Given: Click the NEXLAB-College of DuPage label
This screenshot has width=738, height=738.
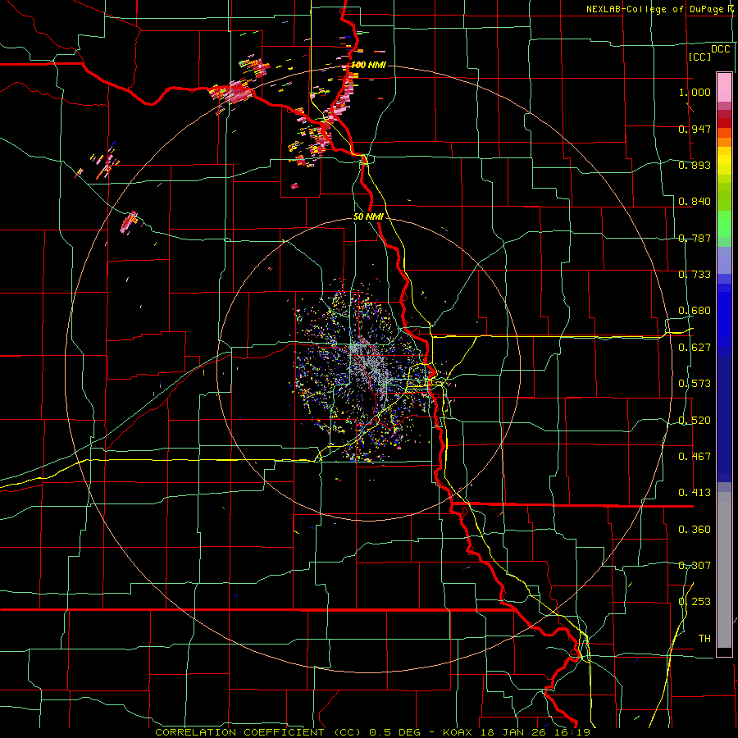Looking at the screenshot, I should pyautogui.click(x=656, y=9).
